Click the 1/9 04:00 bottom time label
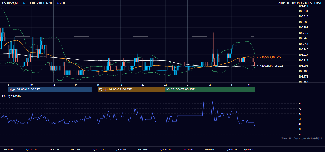 click(231, 150)
